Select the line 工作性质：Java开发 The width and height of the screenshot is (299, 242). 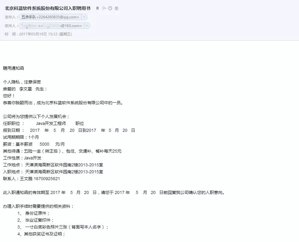pyautogui.click(x=22, y=158)
